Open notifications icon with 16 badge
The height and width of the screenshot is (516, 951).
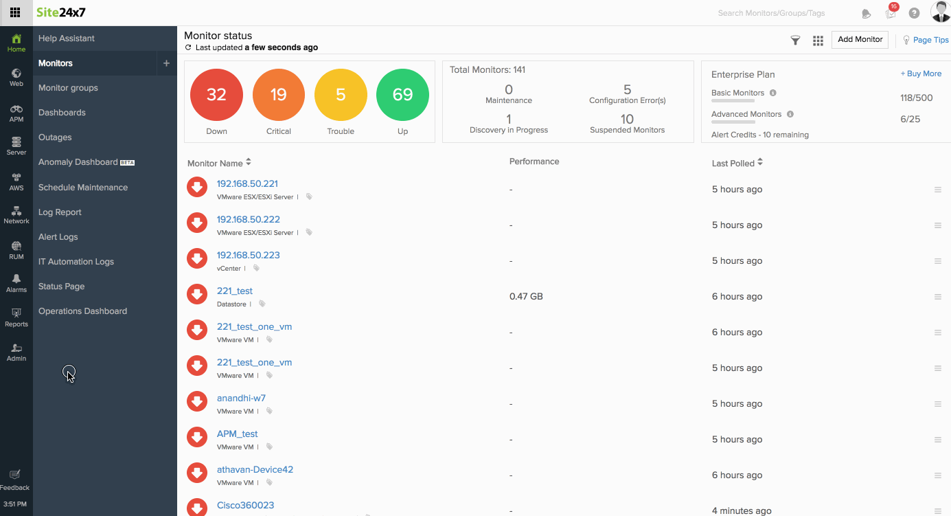[891, 13]
